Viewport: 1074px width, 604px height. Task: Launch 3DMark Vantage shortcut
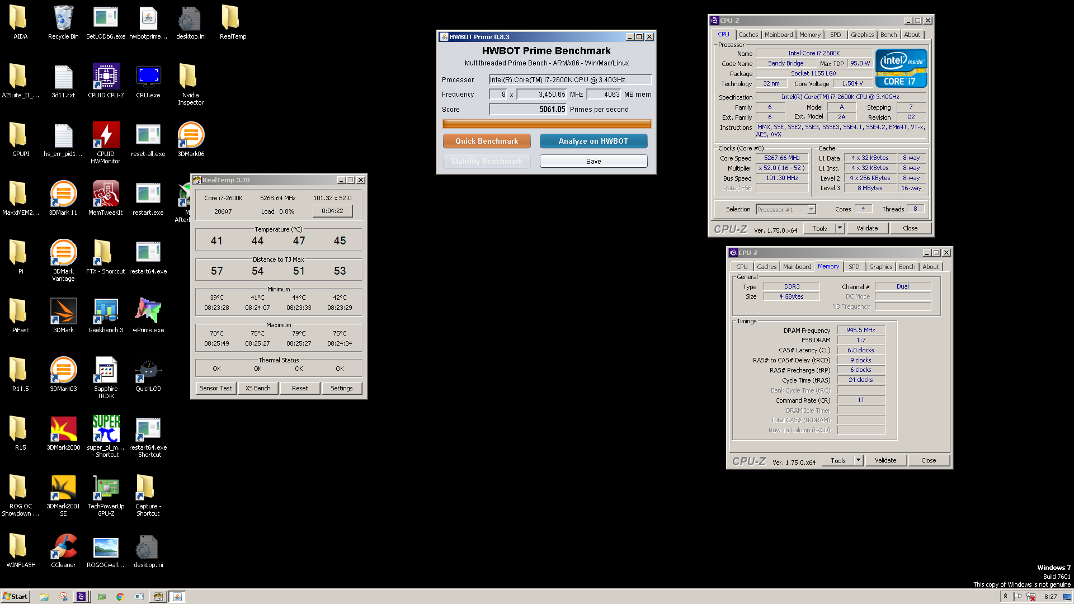coord(63,261)
